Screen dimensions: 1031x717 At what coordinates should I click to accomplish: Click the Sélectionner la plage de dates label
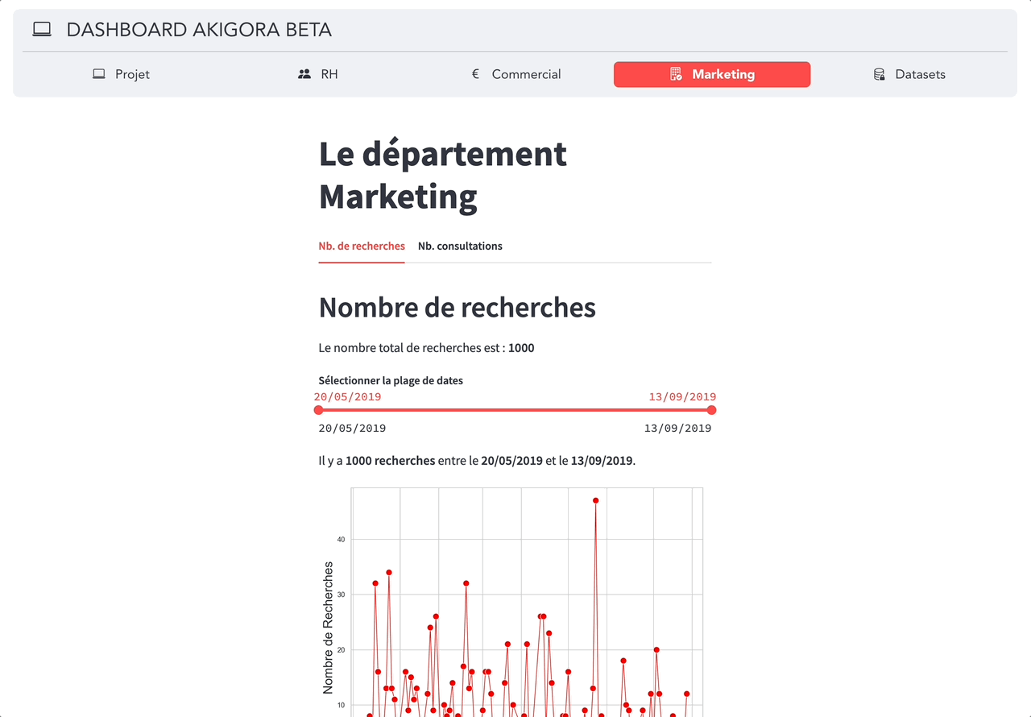tap(391, 380)
